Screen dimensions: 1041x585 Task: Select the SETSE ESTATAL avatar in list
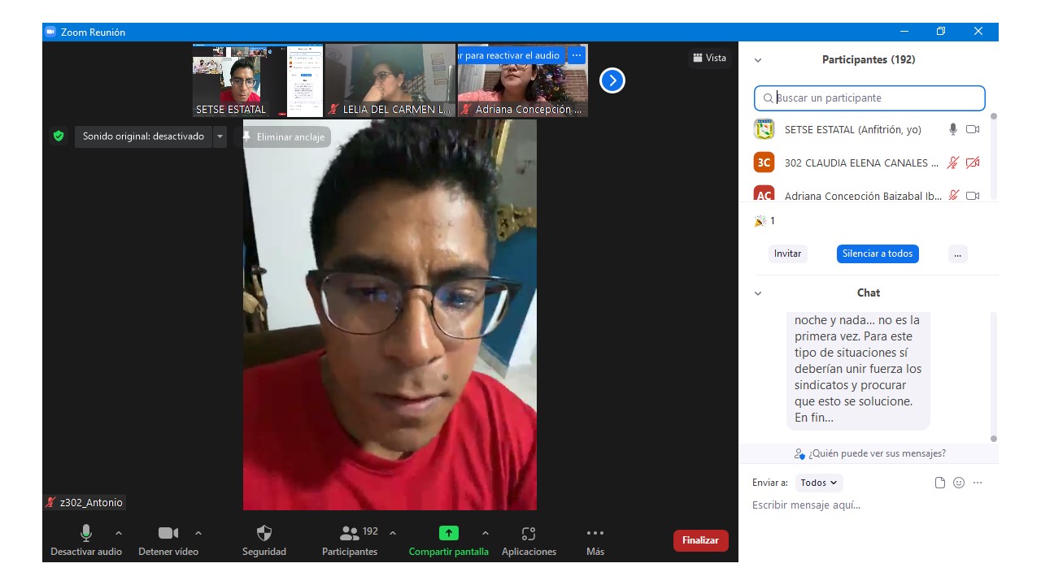[x=764, y=129]
